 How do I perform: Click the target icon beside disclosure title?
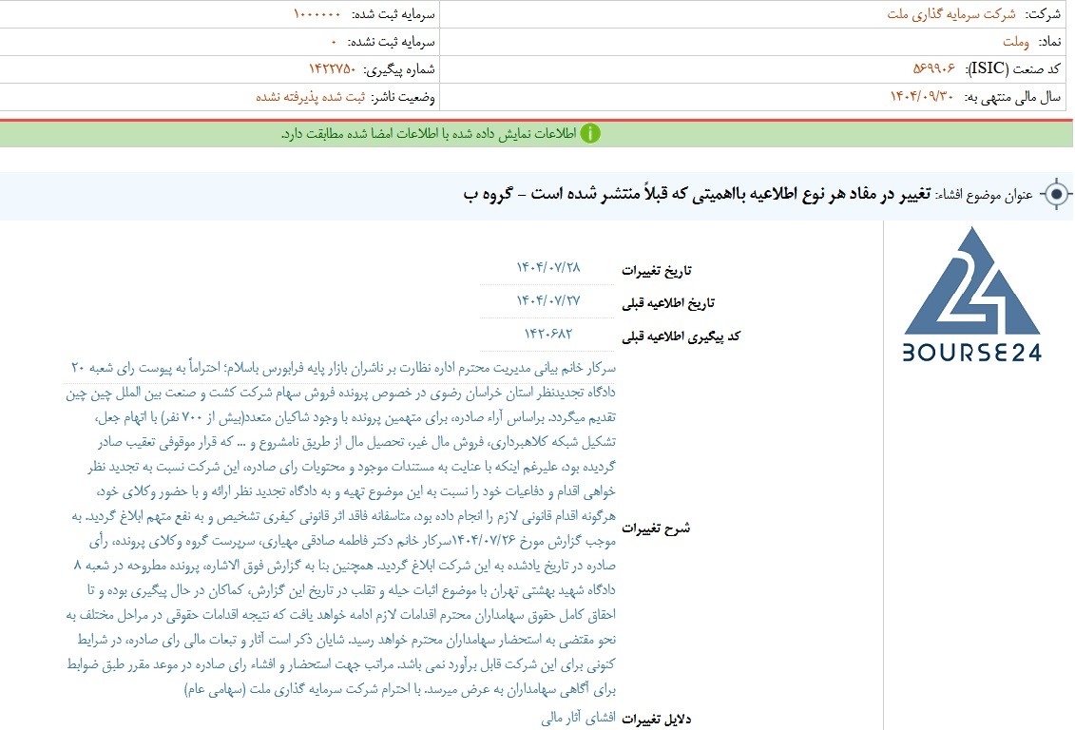[1057, 195]
